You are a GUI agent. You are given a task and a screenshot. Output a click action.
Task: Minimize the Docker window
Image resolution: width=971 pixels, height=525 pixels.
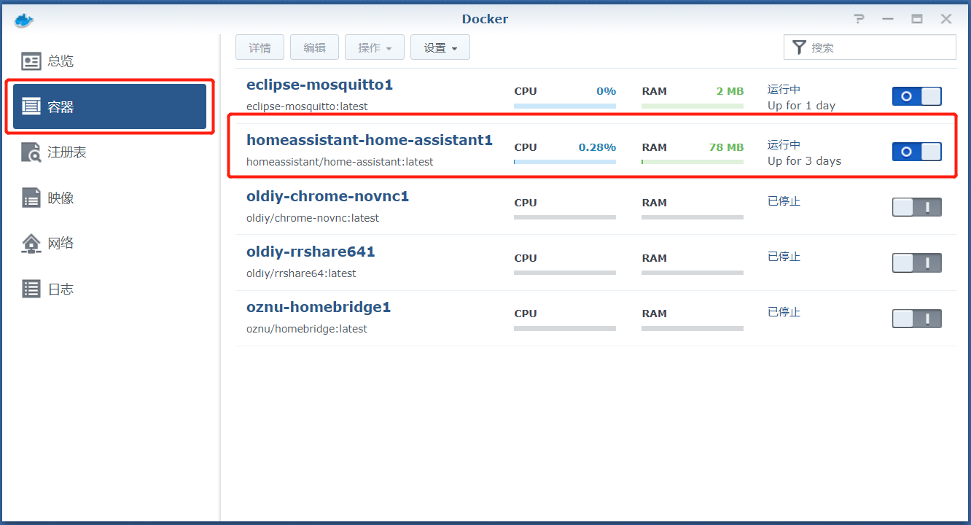(888, 19)
